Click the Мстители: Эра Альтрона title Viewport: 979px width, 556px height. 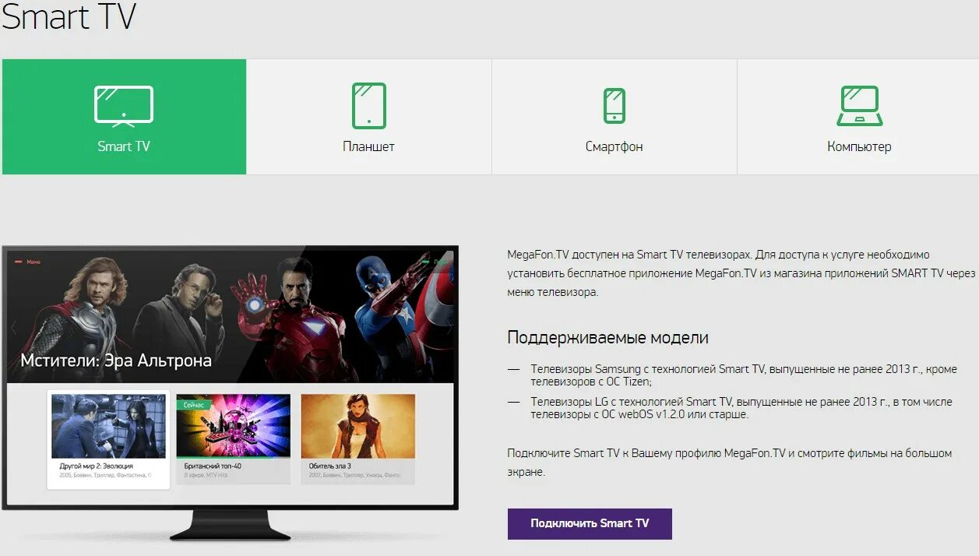116,361
